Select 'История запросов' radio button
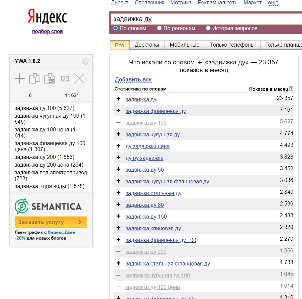 pos(208,28)
